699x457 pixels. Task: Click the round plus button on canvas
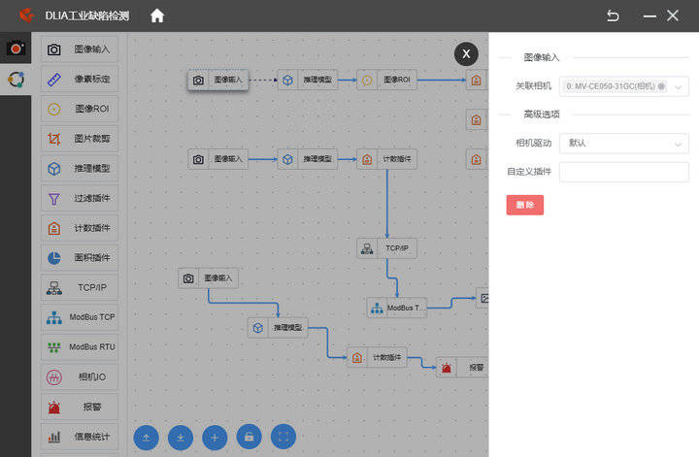tap(215, 438)
